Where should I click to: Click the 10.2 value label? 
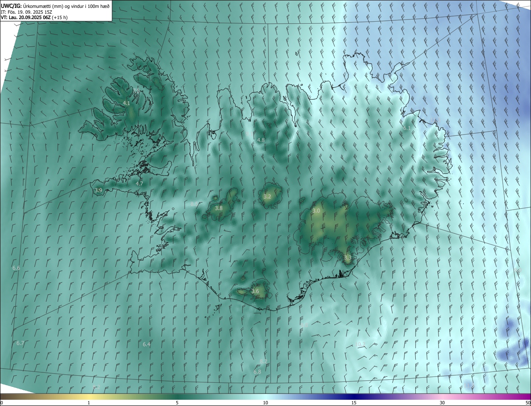[360, 344]
